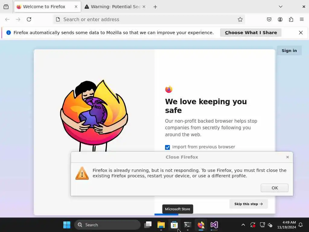
Task: Switch to the Warning: Potential Security tab
Action: pyautogui.click(x=115, y=7)
